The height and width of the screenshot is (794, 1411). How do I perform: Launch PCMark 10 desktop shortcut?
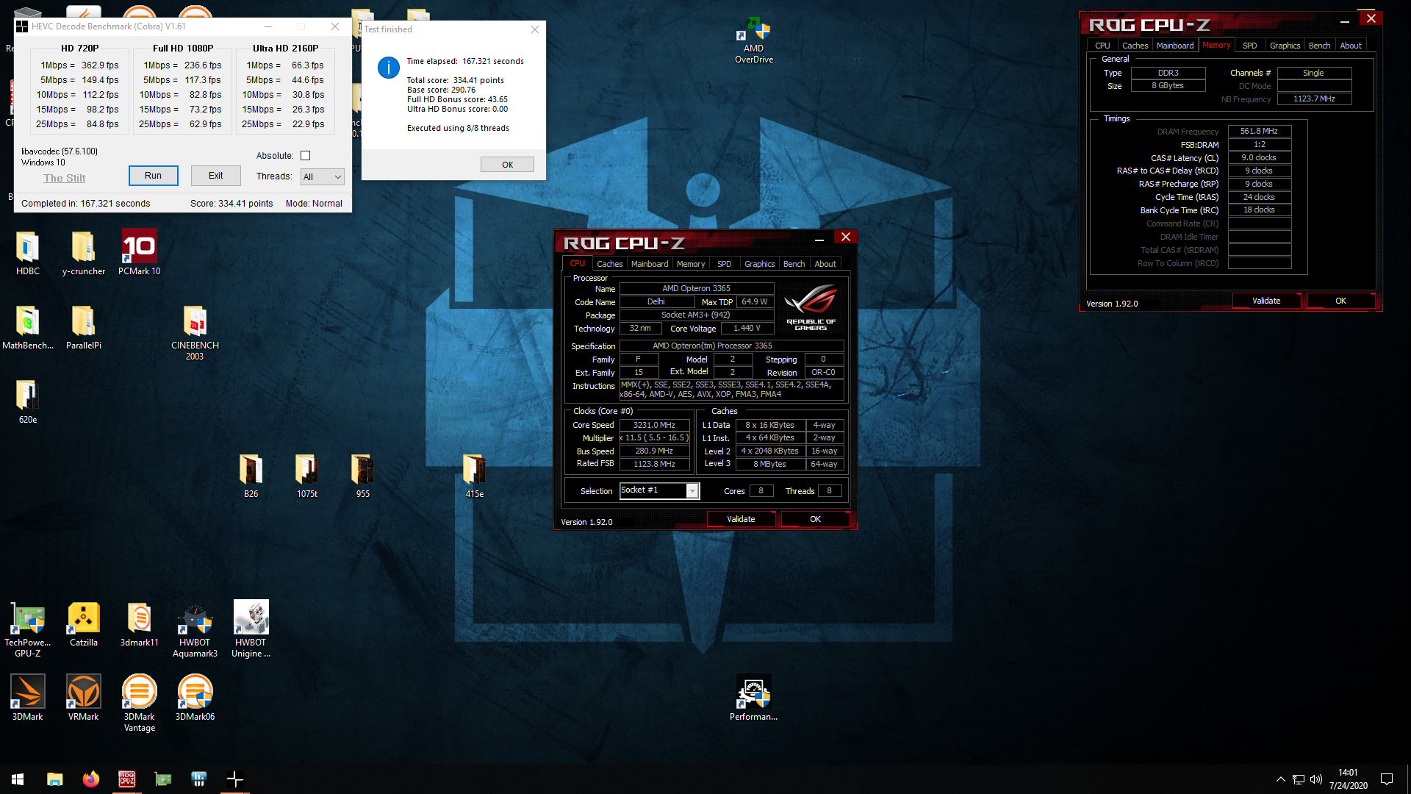[139, 252]
